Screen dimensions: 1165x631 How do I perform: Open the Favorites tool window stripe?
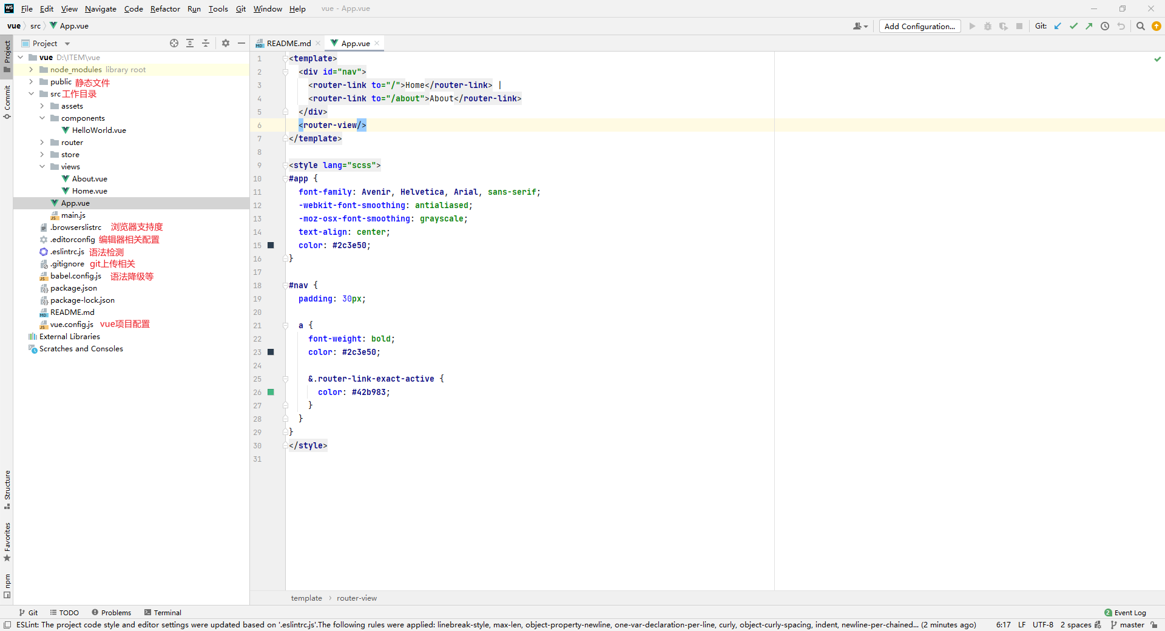pos(7,542)
